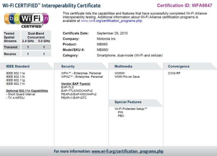Viewport: 217px width, 156px height.
Task: Click the Wi-Fi Protected Setup entry
Action: 131,109
